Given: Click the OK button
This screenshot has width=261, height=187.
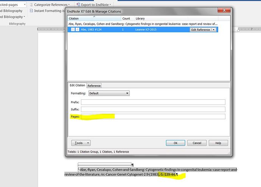Looking at the screenshot, I should point(176,143).
